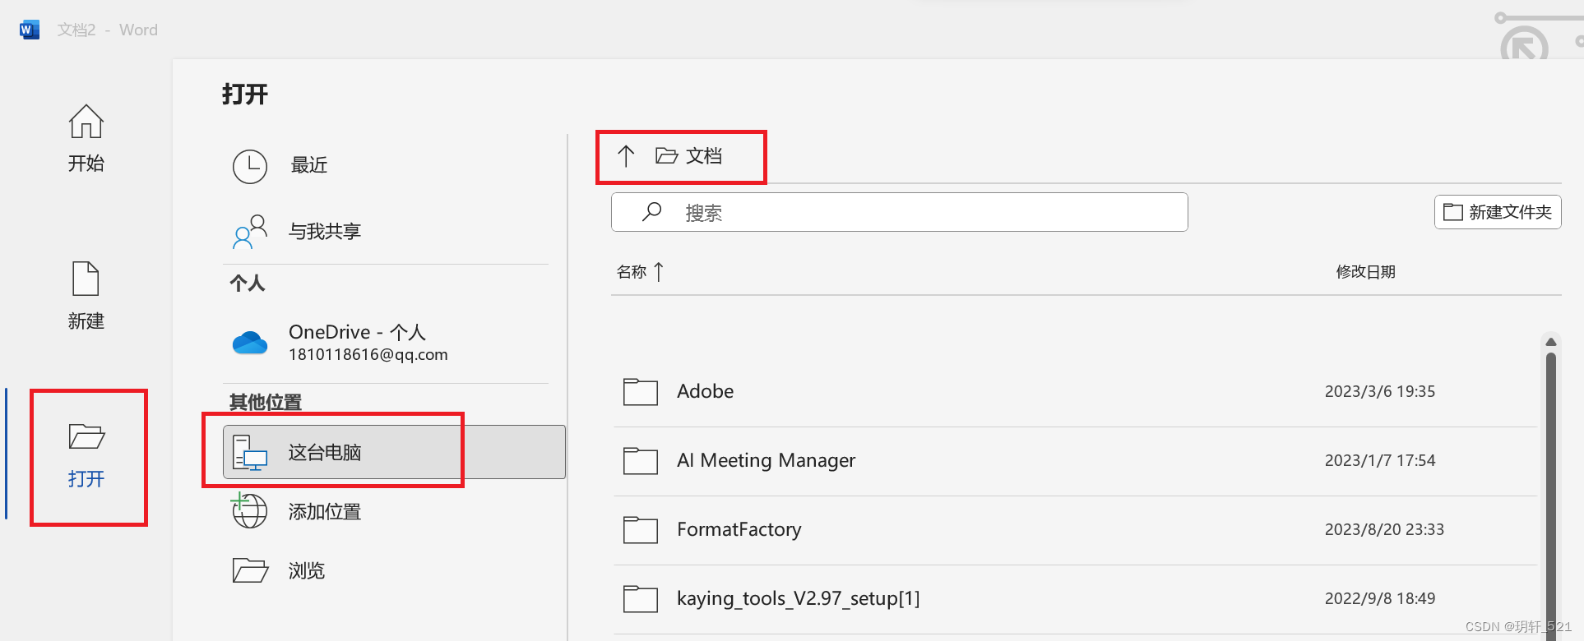The width and height of the screenshot is (1584, 641).
Task: Go to the 开始 home page
Action: tap(86, 138)
